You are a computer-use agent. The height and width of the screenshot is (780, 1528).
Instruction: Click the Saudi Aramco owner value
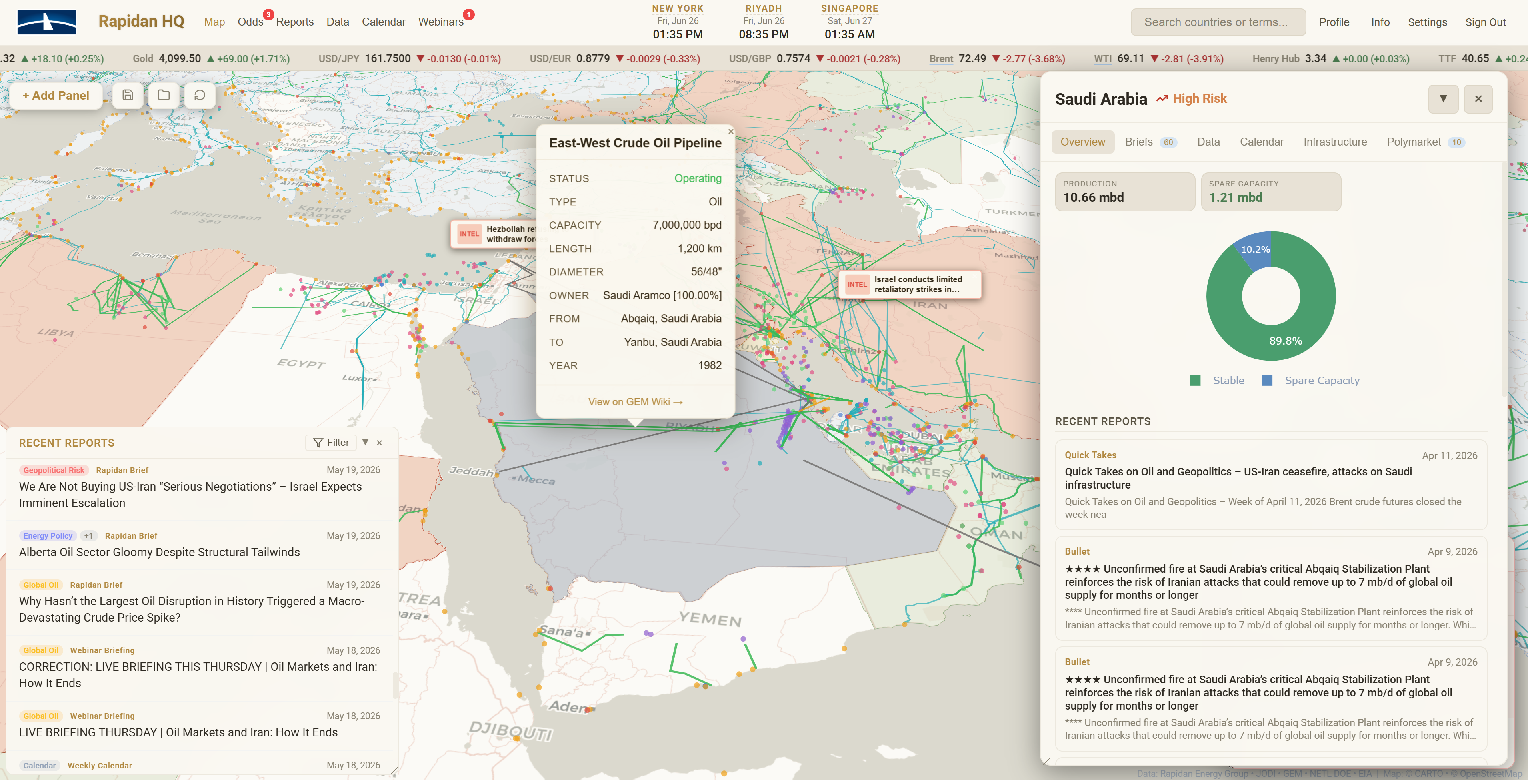[x=662, y=295]
